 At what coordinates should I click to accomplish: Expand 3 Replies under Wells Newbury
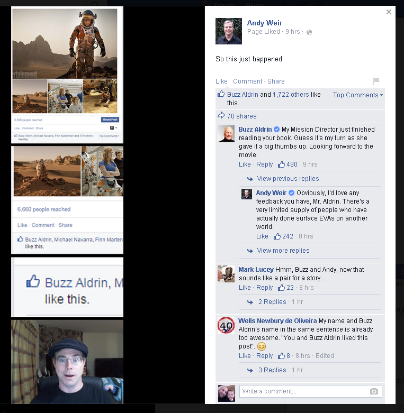pos(272,370)
